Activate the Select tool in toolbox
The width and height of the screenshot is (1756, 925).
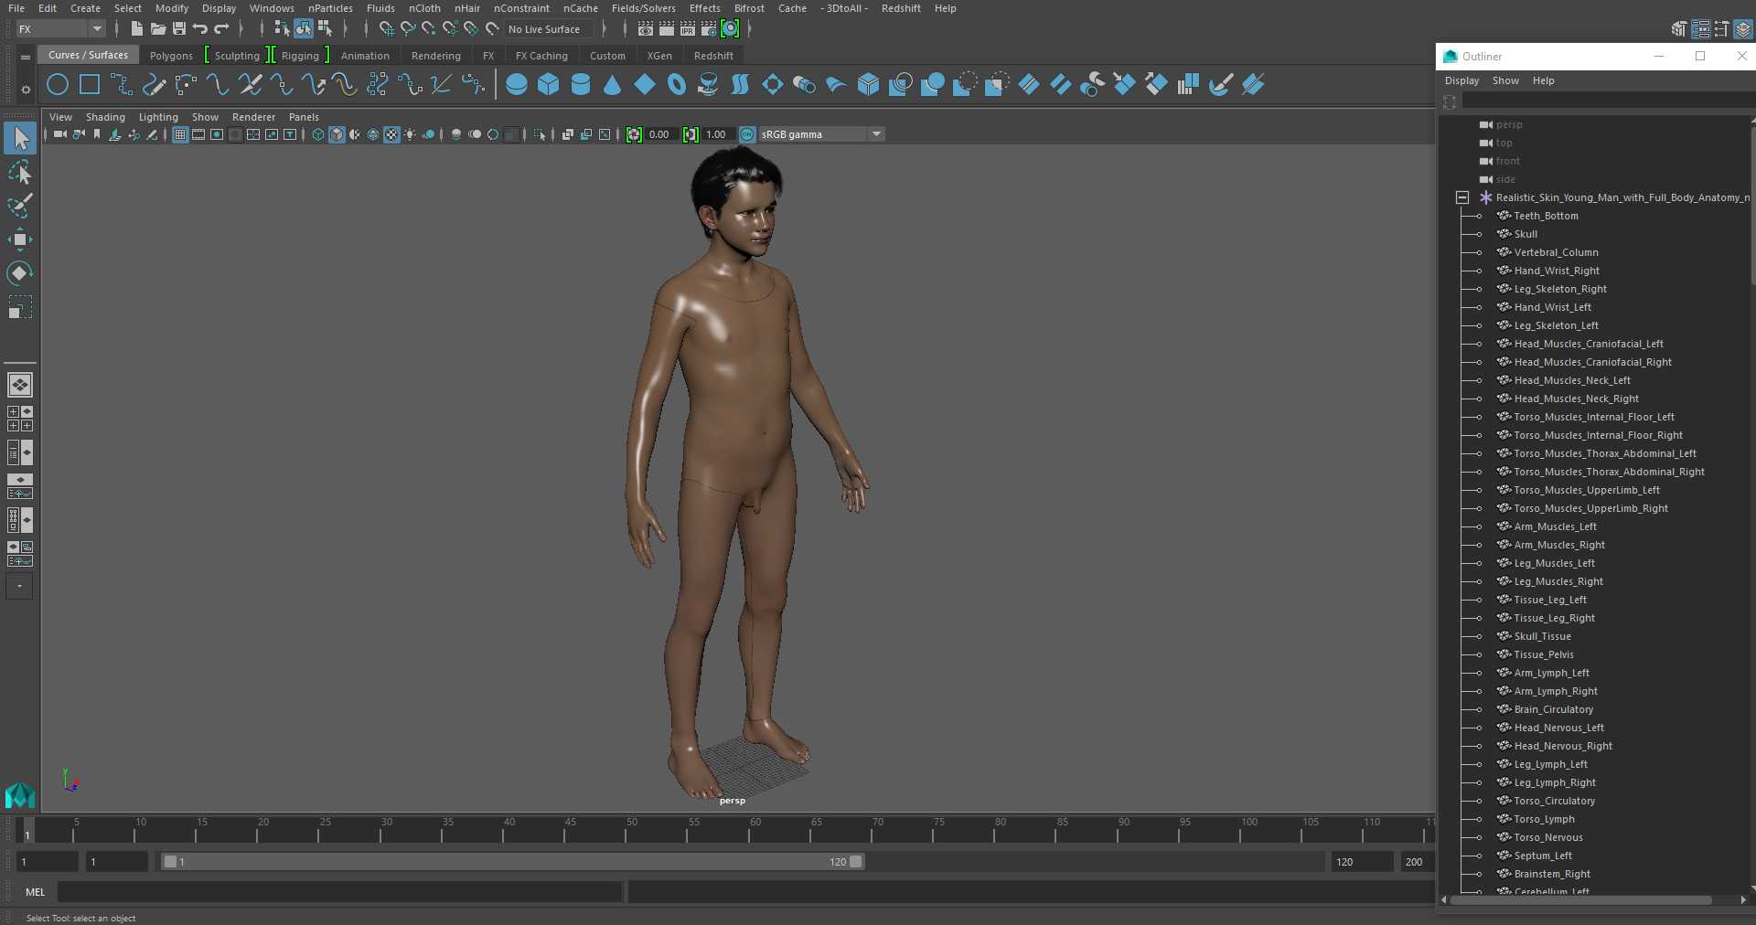click(x=20, y=138)
